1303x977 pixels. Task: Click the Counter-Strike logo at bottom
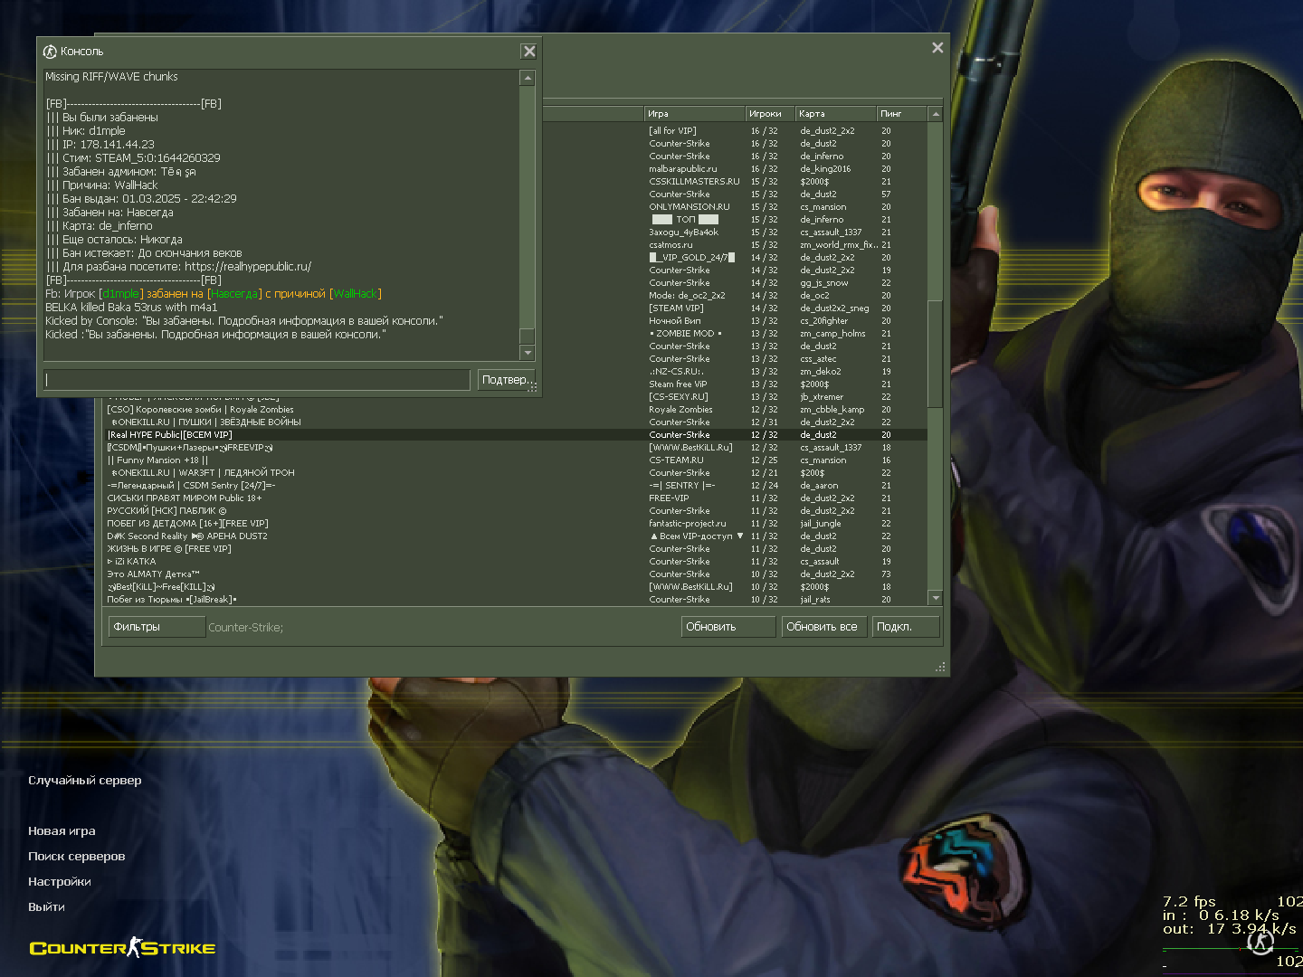coord(122,947)
